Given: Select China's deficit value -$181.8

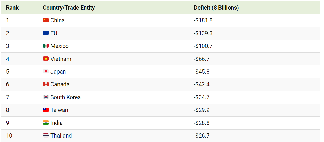Looking at the screenshot, I should (x=203, y=20).
